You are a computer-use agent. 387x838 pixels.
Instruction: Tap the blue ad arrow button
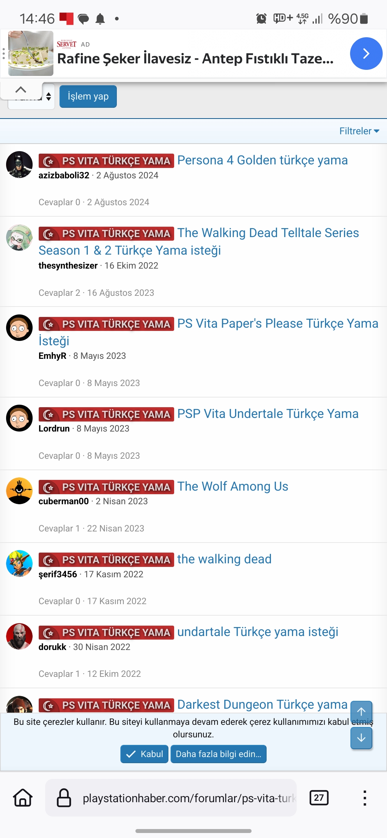tap(366, 54)
